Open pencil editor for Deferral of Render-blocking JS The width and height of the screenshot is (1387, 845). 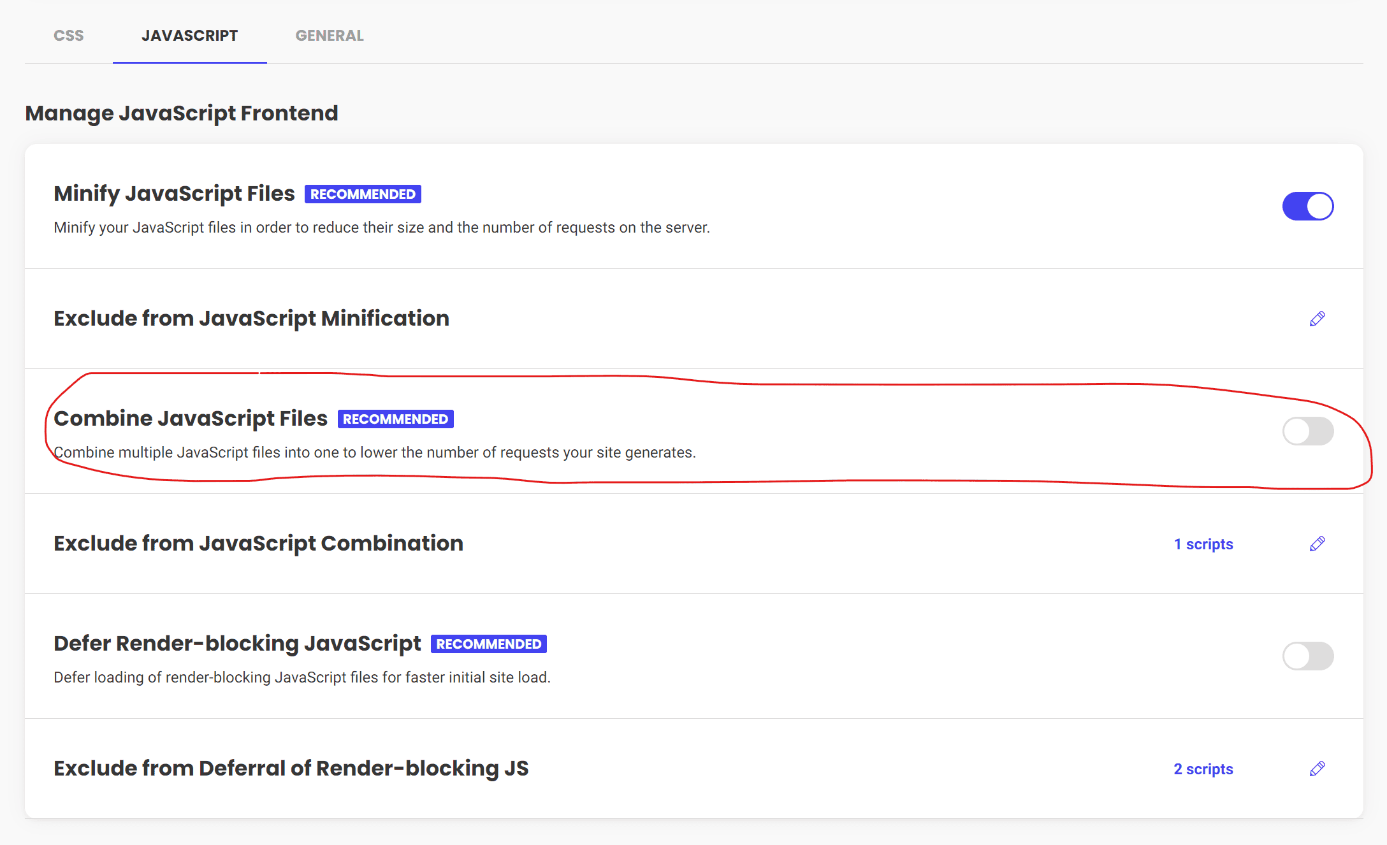pyautogui.click(x=1317, y=769)
